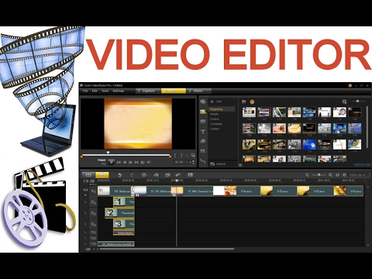Click the Home go-to-start button
The image size is (372, 279).
coord(119,162)
